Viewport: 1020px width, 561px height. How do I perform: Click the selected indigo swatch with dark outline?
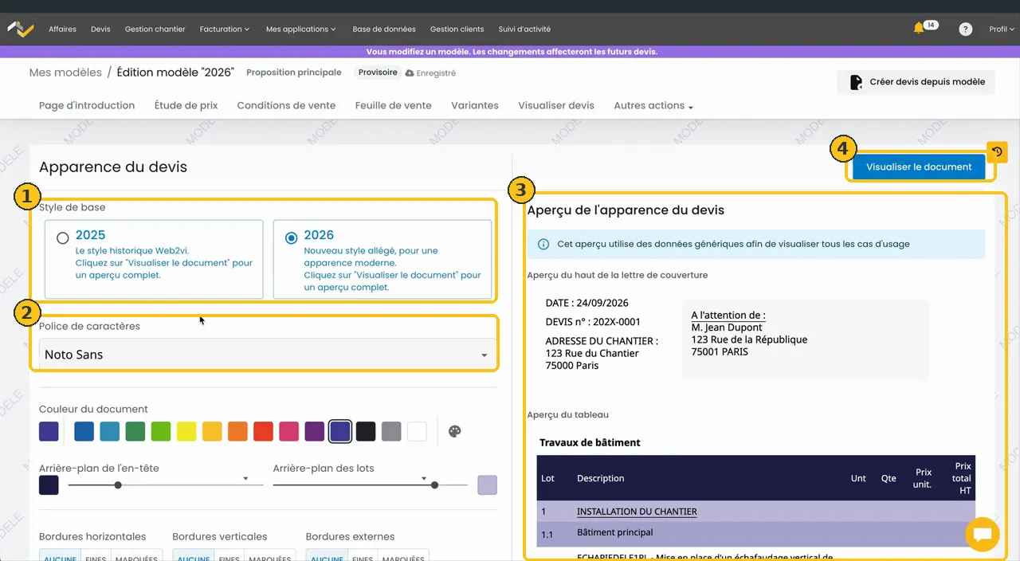click(x=340, y=431)
